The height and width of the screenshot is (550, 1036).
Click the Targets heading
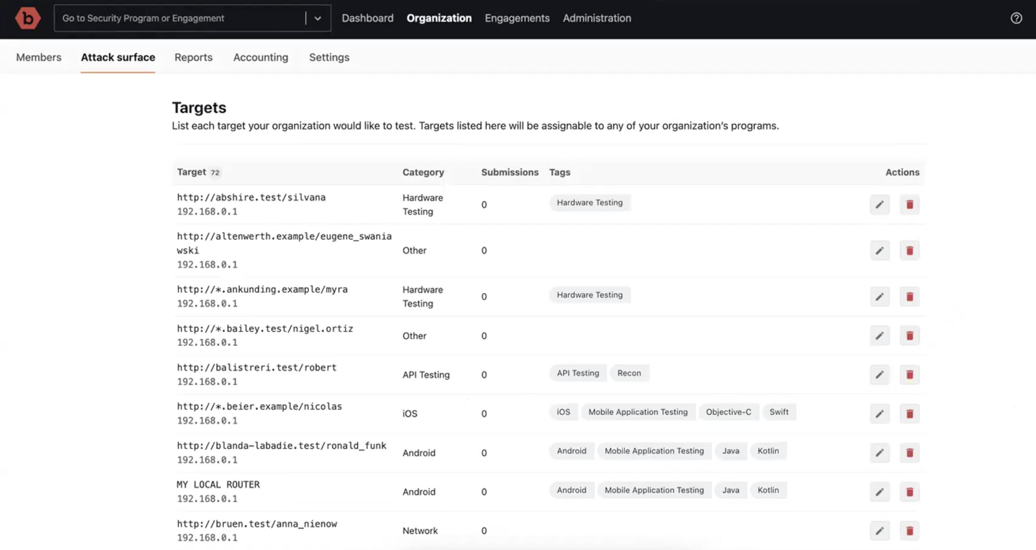(199, 108)
